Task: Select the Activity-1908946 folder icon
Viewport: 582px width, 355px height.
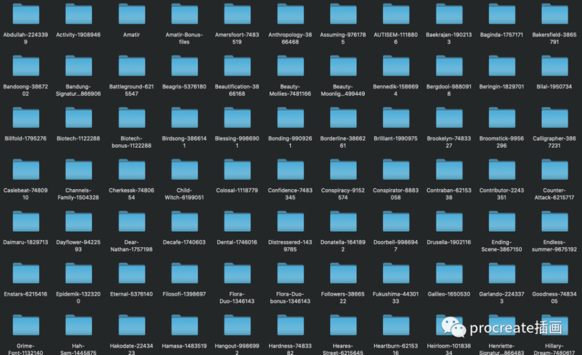Action: point(78,14)
